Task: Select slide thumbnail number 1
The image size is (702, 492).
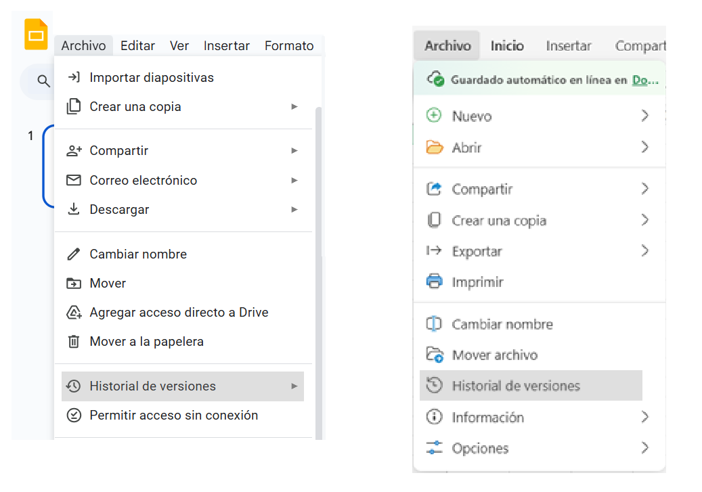Action: pyautogui.click(x=47, y=166)
